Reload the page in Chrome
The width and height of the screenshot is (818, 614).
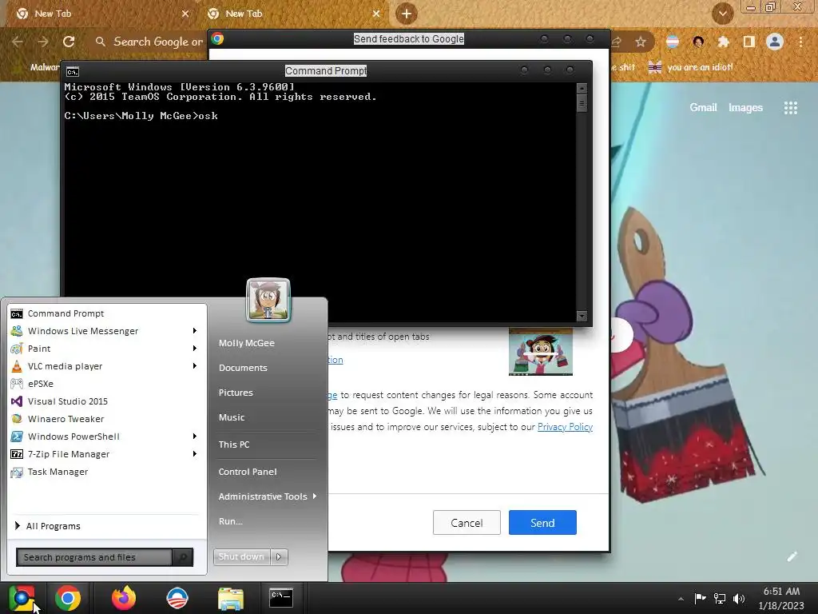pos(69,42)
